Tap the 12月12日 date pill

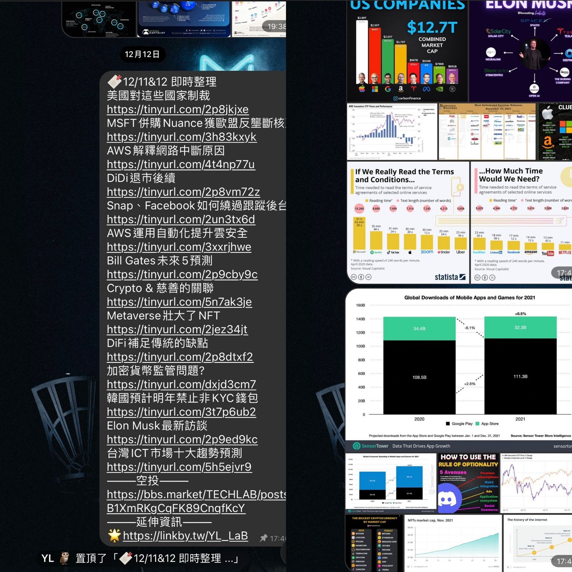click(x=142, y=54)
